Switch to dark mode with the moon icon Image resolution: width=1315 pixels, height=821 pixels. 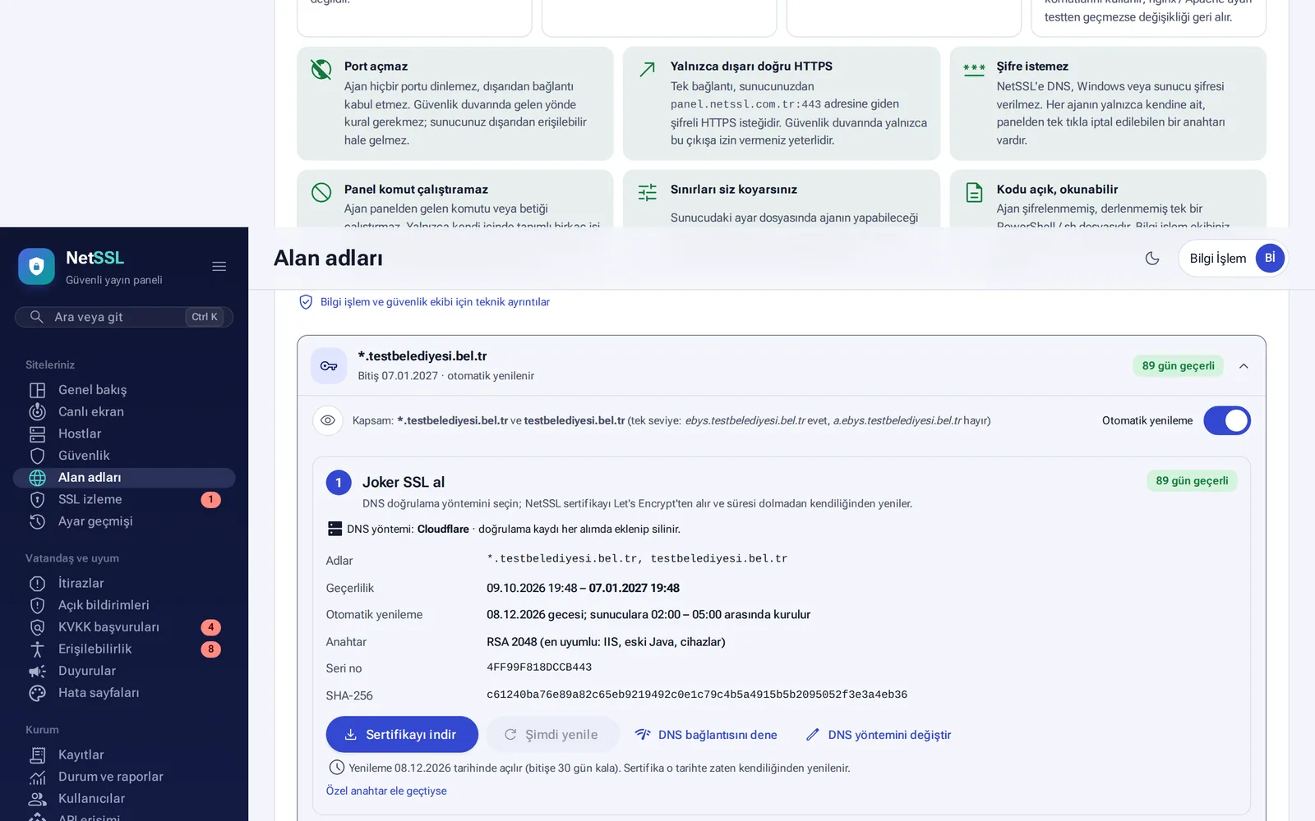coord(1152,258)
